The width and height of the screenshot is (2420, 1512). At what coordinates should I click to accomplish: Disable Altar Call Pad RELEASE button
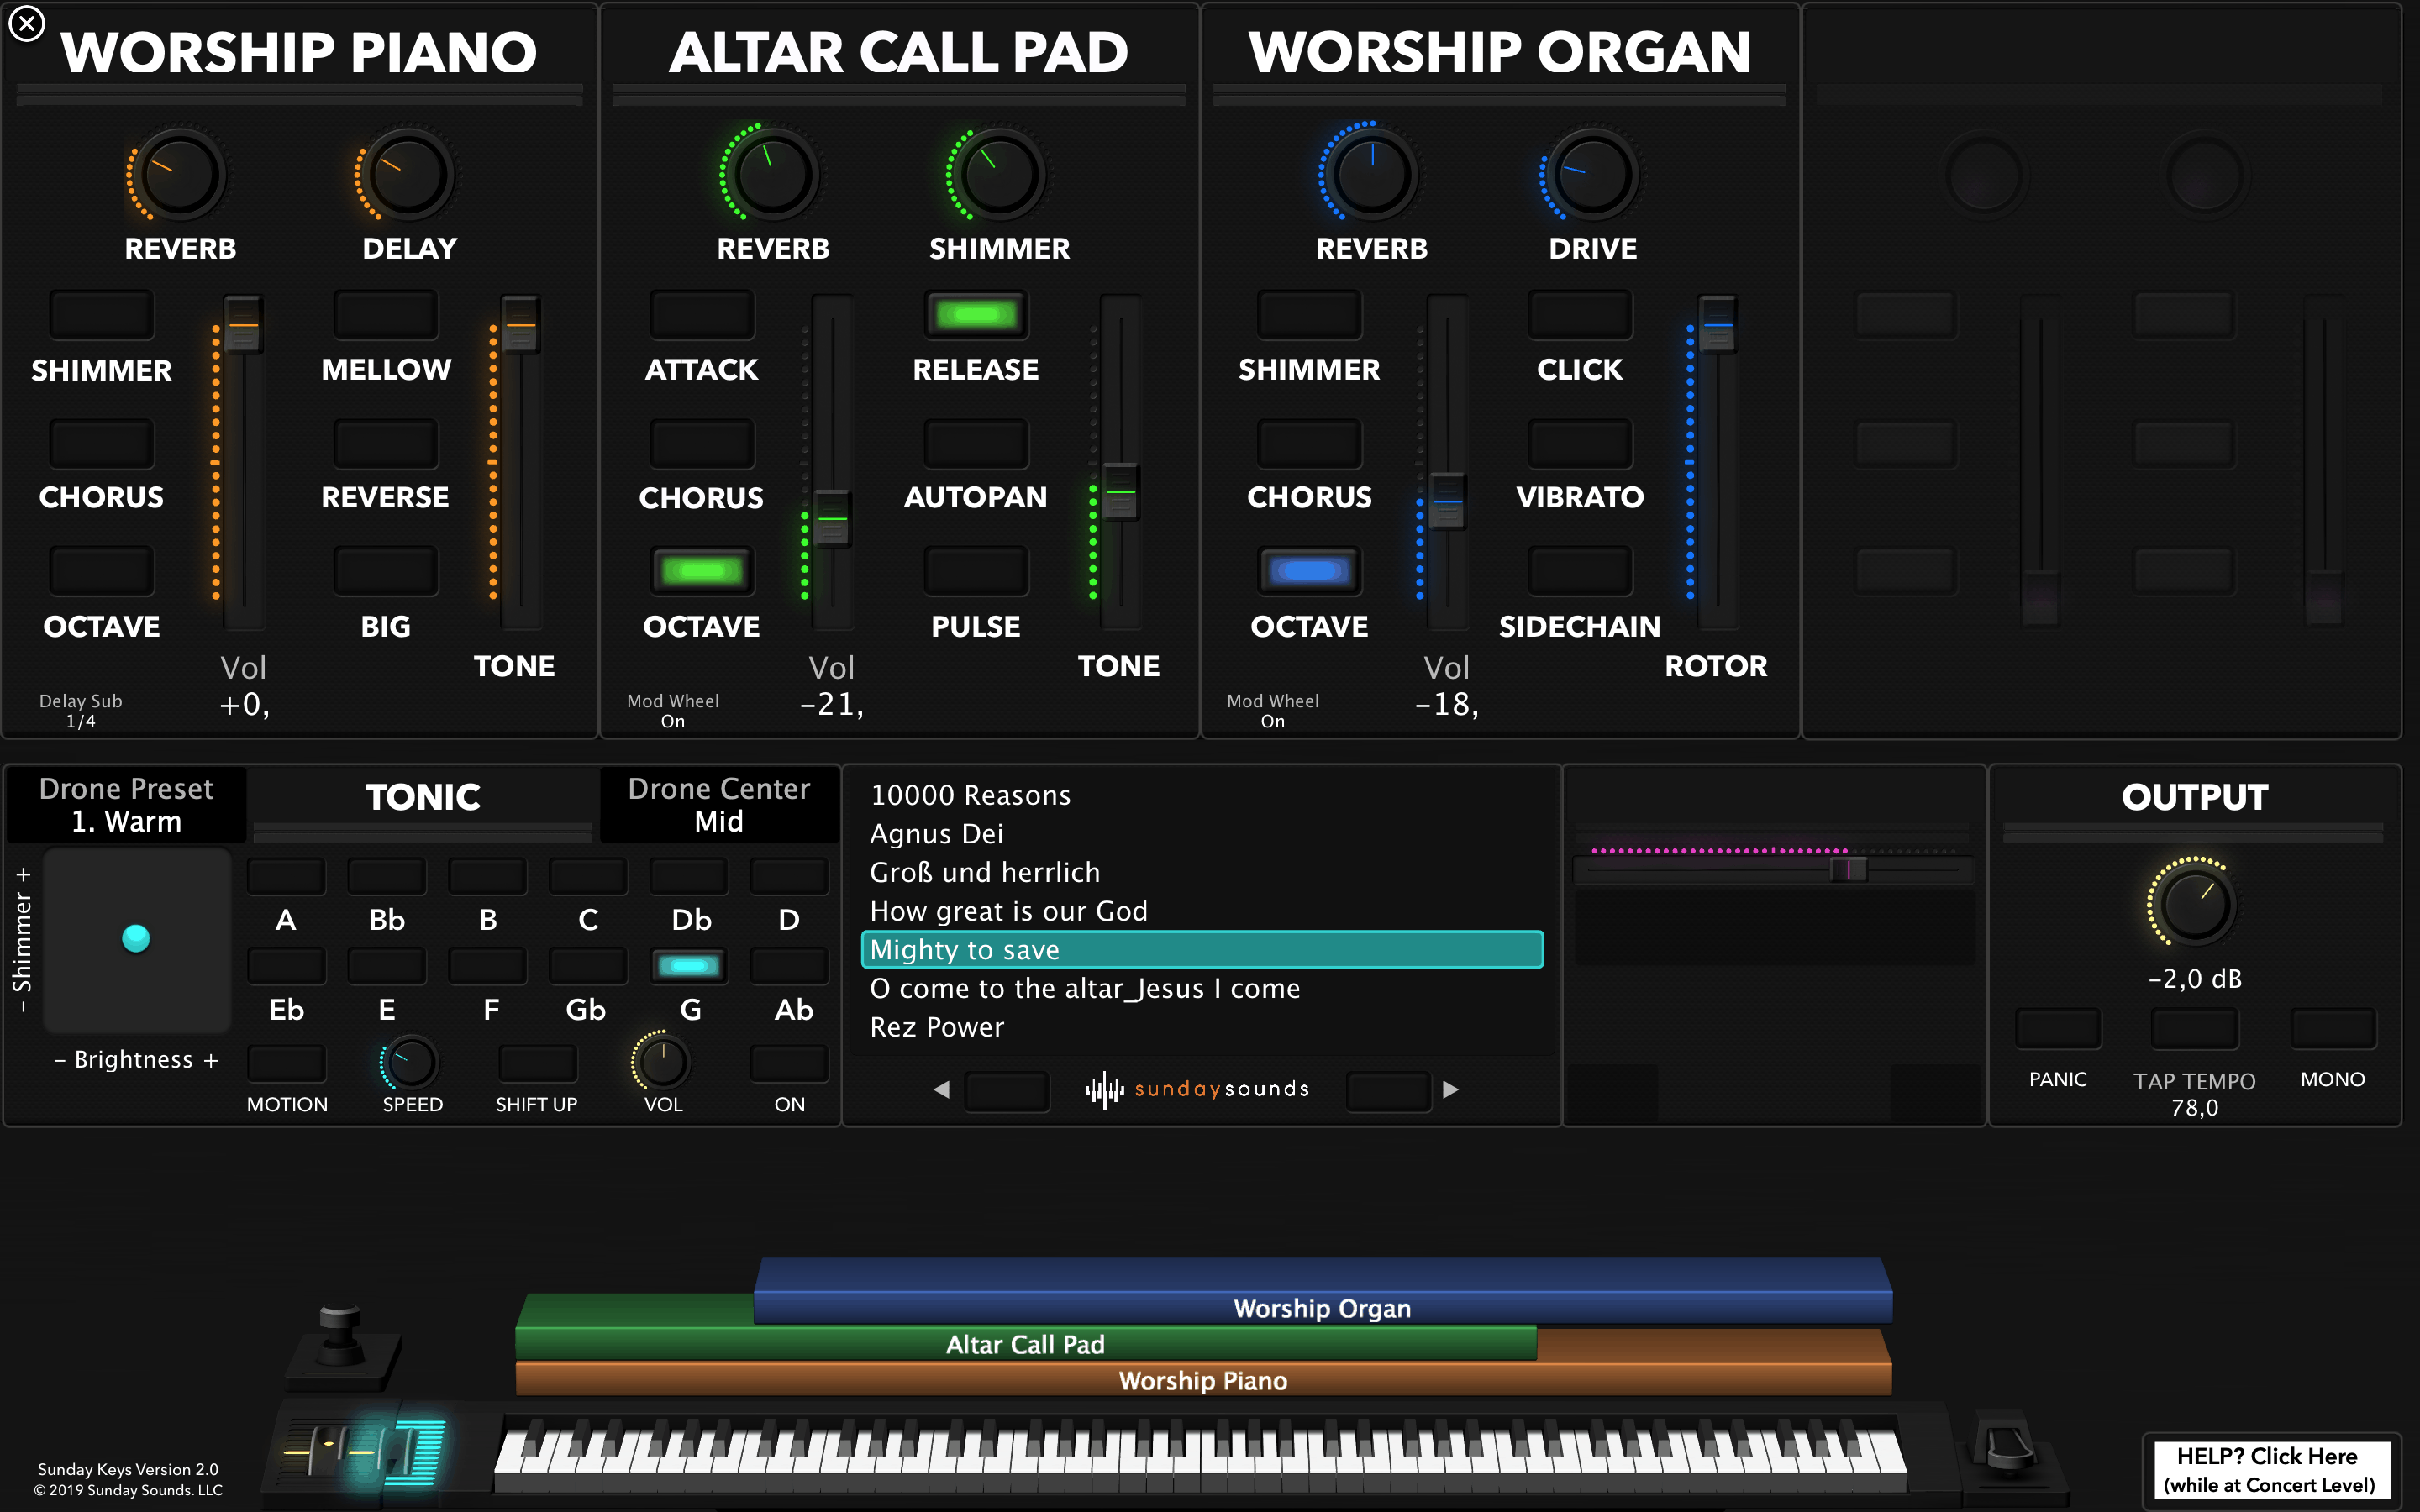(976, 315)
